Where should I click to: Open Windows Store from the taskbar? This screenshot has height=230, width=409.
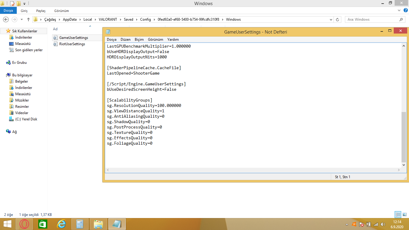43,224
